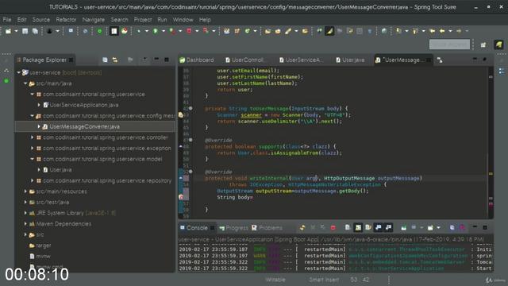Switch to the UserServiceA... editor tab

pyautogui.click(x=301, y=60)
